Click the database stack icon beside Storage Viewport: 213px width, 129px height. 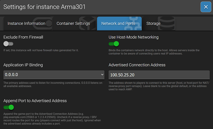(167, 23)
